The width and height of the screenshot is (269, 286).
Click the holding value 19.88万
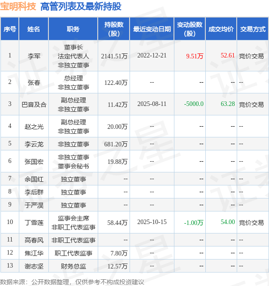click(x=117, y=162)
